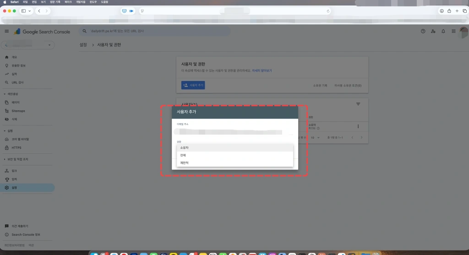The image size is (469, 255).
Task: Click the 자세히 알아보기 link
Action: tap(262, 71)
